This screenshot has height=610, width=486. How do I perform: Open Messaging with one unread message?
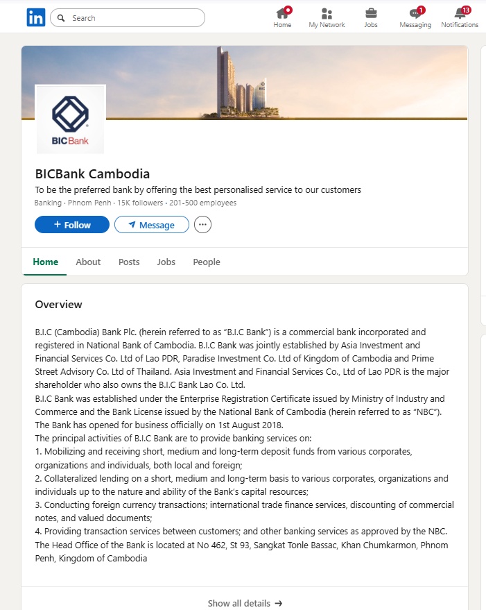pyautogui.click(x=414, y=14)
